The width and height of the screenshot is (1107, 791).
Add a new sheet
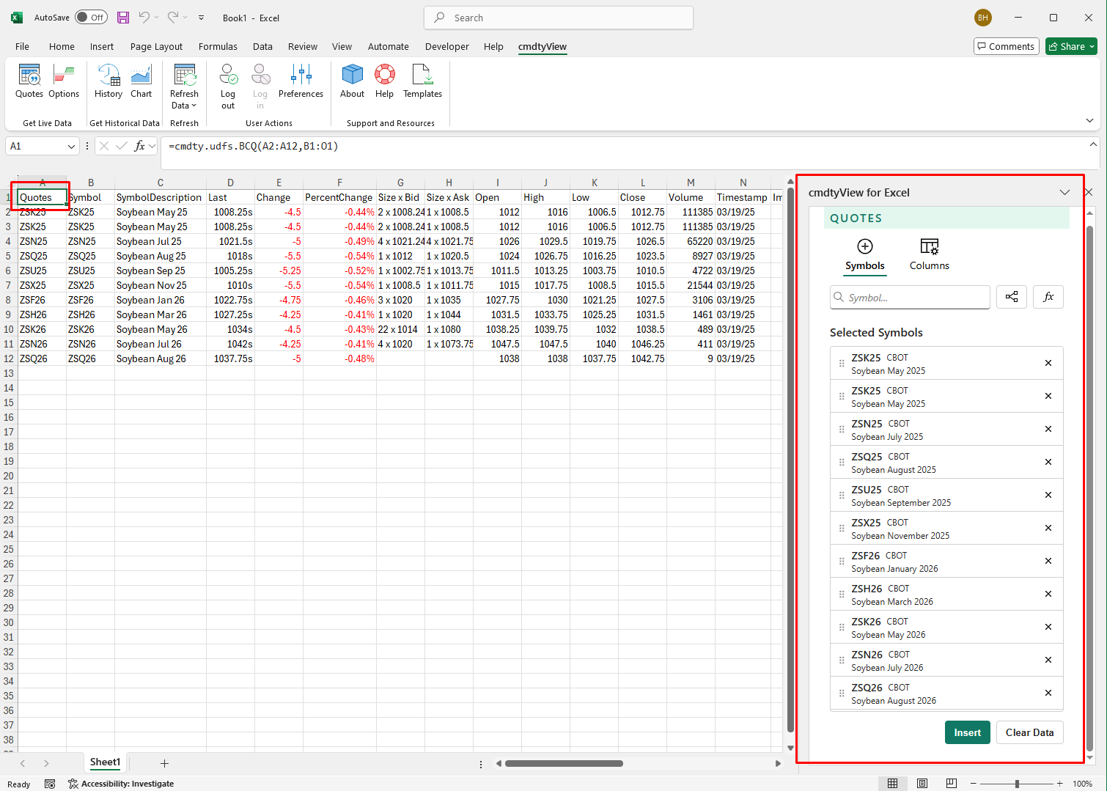(x=164, y=763)
